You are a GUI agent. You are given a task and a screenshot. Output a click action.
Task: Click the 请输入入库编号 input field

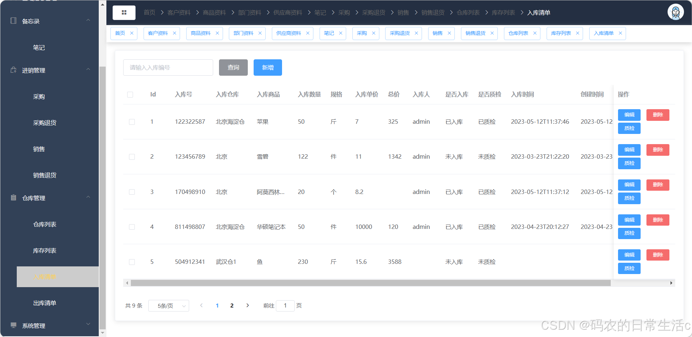[168, 67]
